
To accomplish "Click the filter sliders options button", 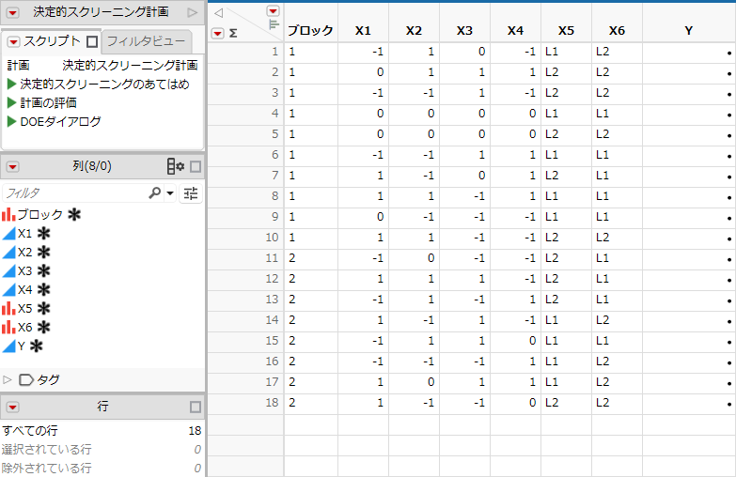I will (x=191, y=193).
